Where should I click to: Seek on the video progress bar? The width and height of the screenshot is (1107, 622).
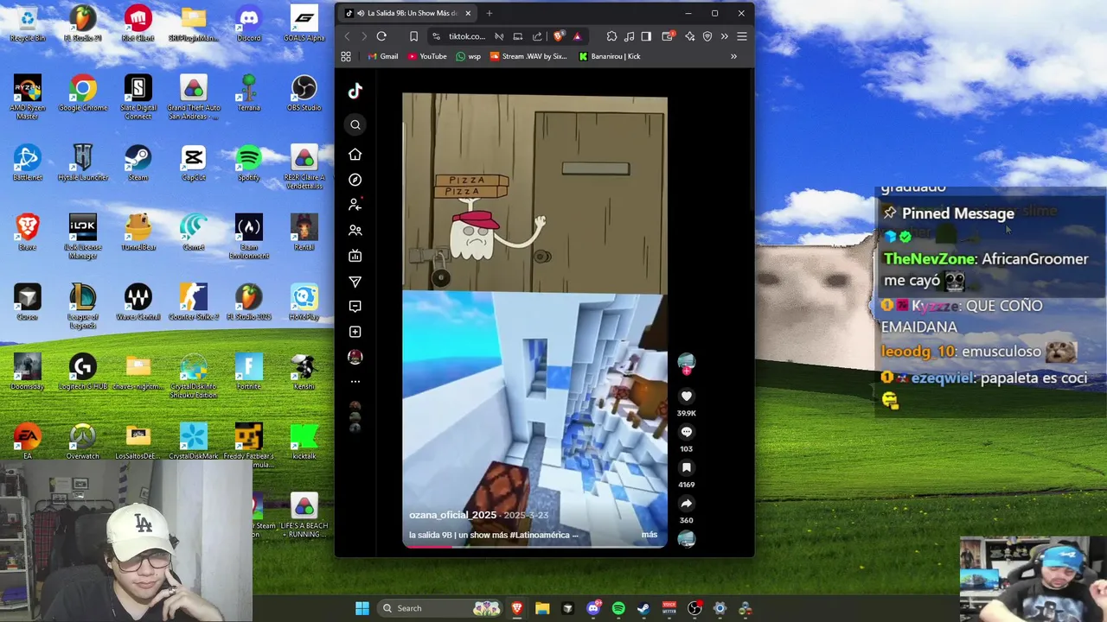[535, 546]
